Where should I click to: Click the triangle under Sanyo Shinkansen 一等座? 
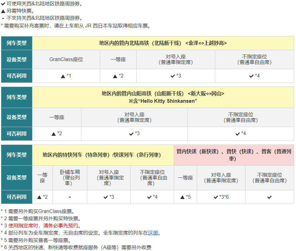(x=54, y=134)
